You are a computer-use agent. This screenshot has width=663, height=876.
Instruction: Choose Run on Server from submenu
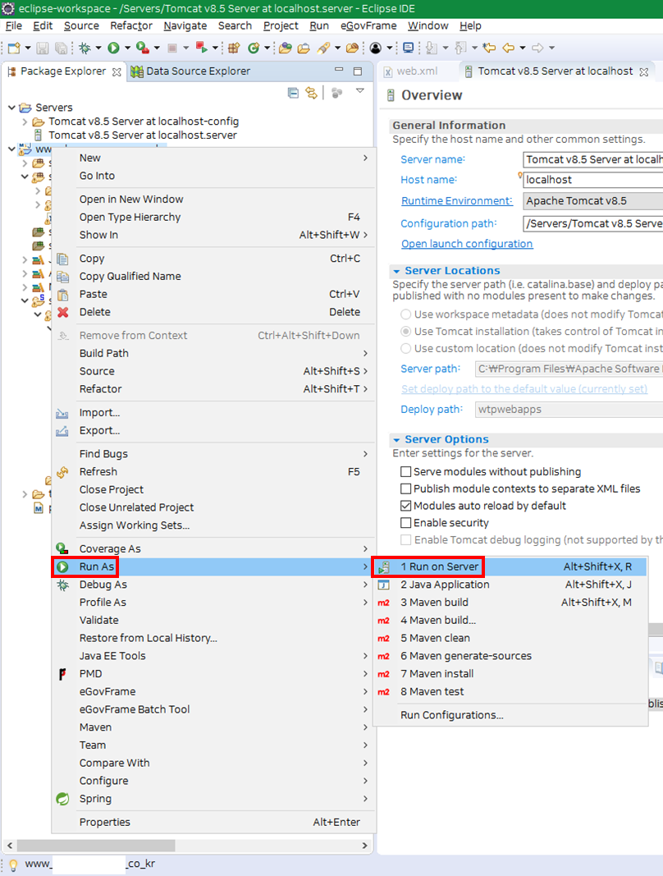tap(510, 567)
